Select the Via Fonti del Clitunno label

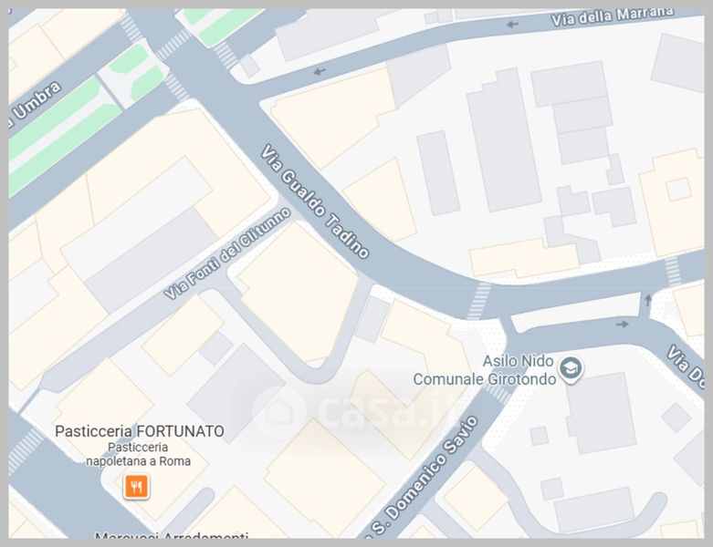(x=227, y=253)
